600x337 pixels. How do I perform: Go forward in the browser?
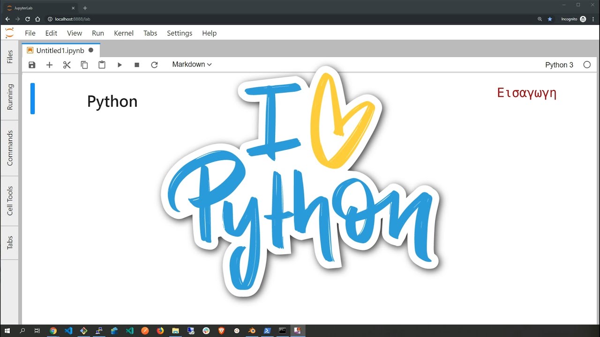click(17, 19)
